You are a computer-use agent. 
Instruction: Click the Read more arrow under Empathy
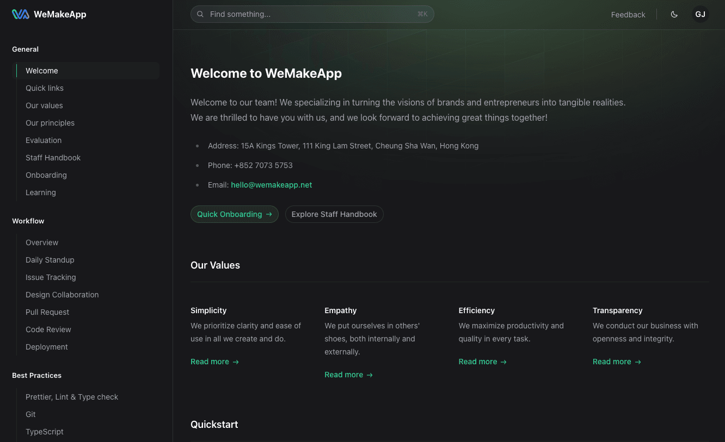point(370,375)
